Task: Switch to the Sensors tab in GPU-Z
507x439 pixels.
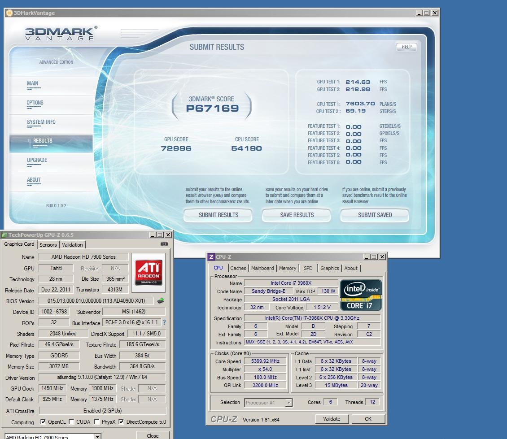Action: (x=48, y=245)
